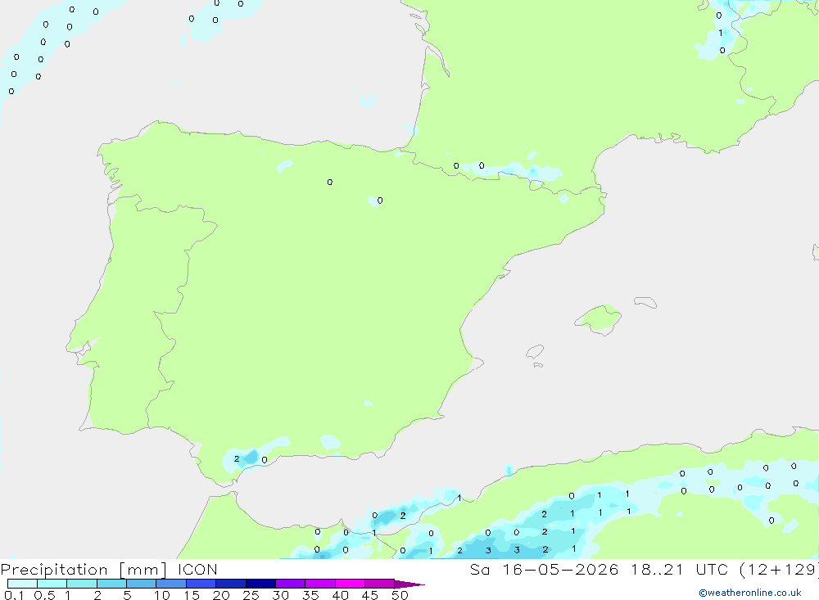This screenshot has height=600, width=819.
Task: Click the 'Precipitation [mm] ICON' title text
Action: click(109, 570)
